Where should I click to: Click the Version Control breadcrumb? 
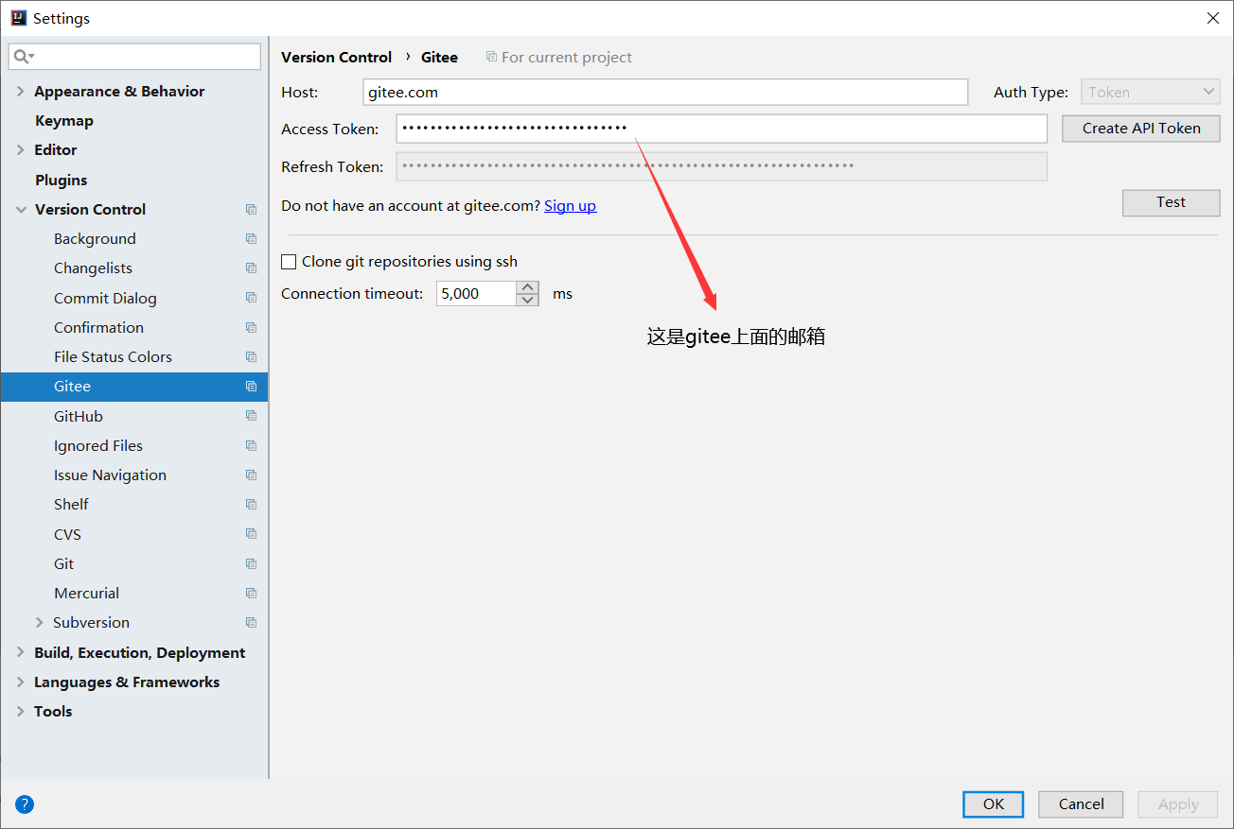336,58
